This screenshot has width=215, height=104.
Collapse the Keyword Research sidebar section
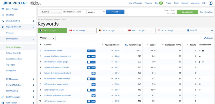click(33, 27)
